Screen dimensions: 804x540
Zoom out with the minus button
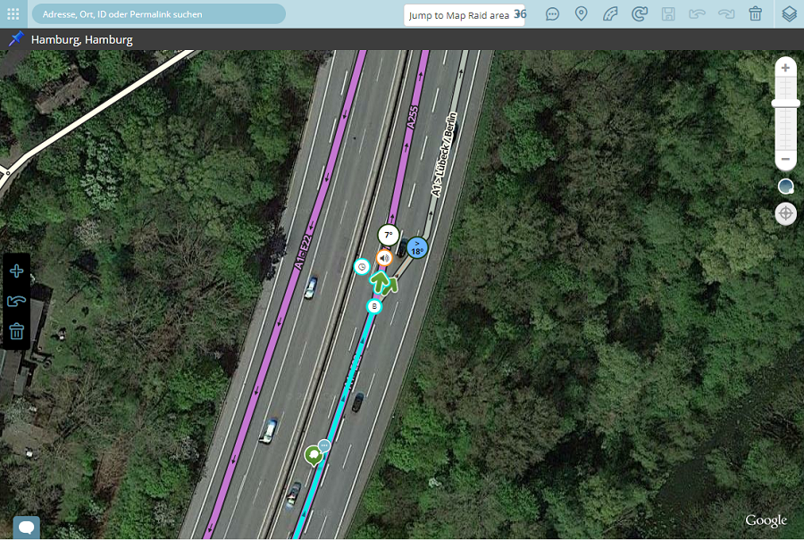pos(785,160)
